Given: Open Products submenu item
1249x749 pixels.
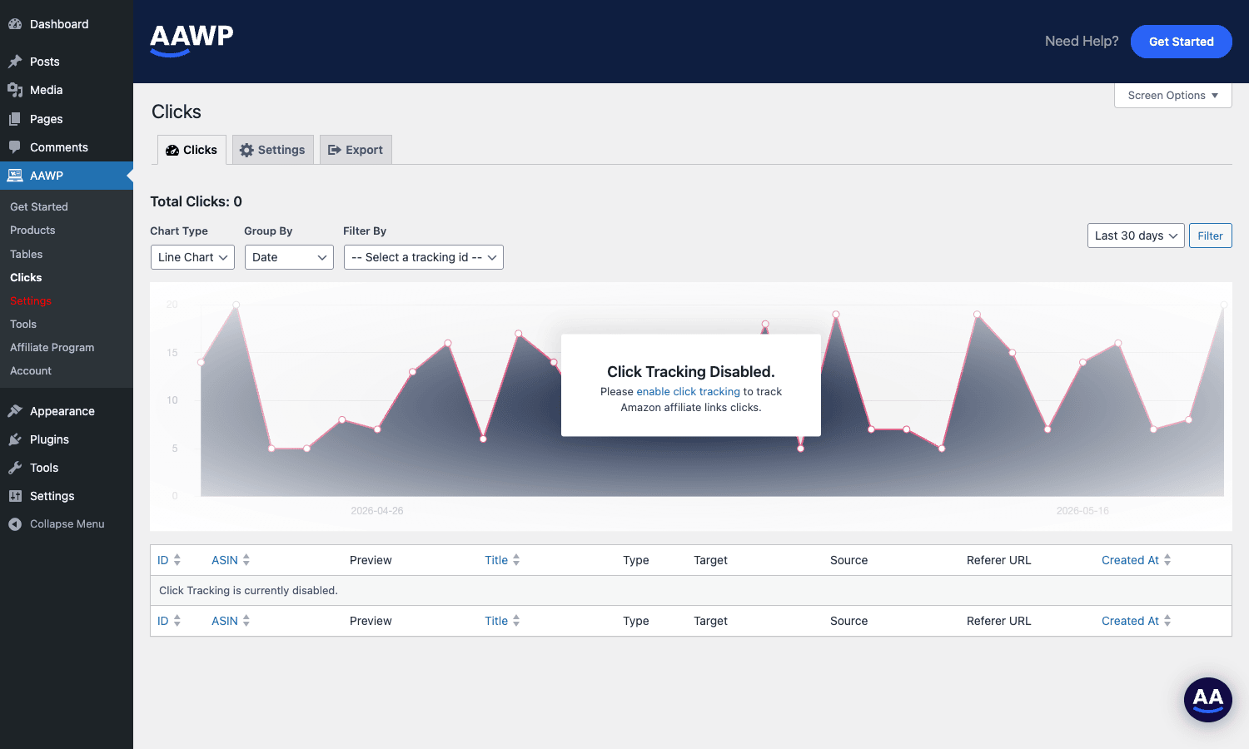Looking at the screenshot, I should coord(32,230).
